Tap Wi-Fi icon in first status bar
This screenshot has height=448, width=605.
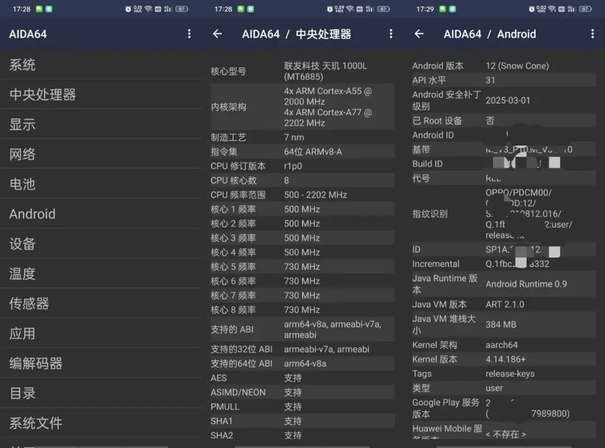pyautogui.click(x=148, y=9)
